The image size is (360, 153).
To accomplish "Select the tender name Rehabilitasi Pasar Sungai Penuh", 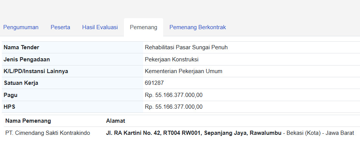I will (x=186, y=47).
